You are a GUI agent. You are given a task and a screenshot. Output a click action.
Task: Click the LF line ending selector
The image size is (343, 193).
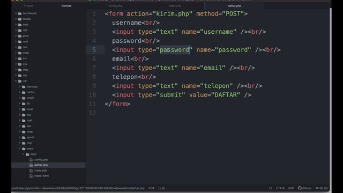[x=270, y=188]
